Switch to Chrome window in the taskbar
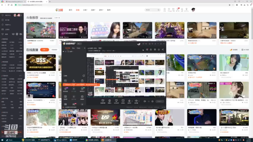 pos(93,140)
